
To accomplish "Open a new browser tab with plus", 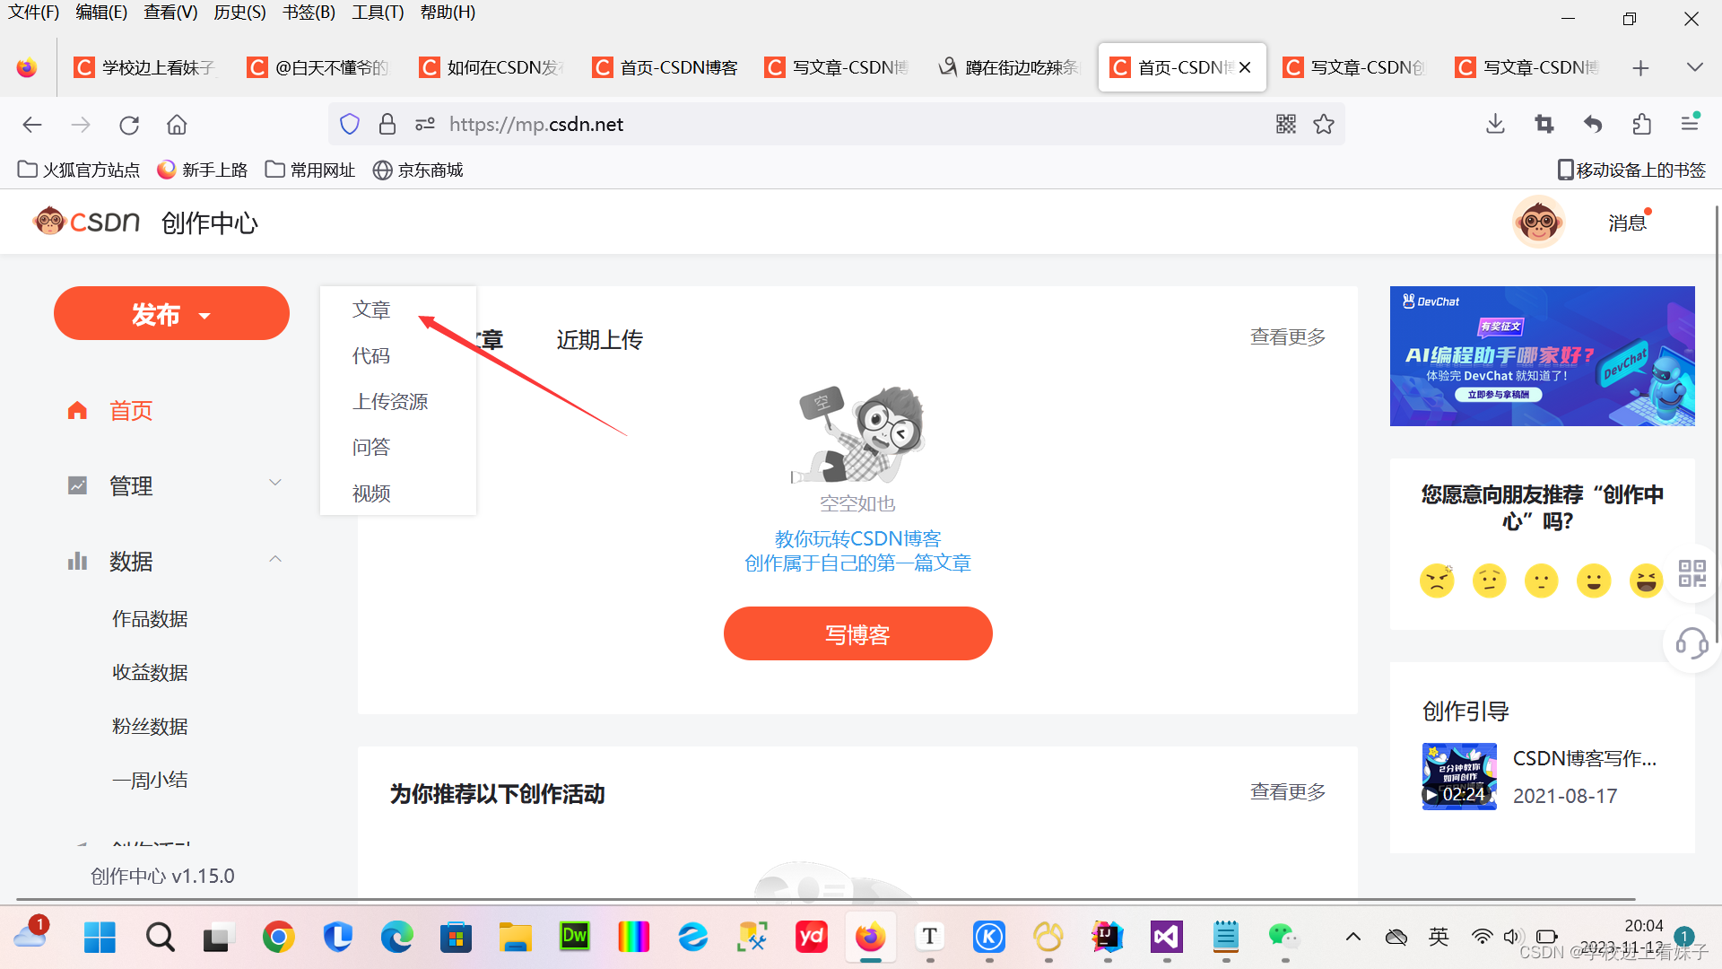I will click(1640, 68).
